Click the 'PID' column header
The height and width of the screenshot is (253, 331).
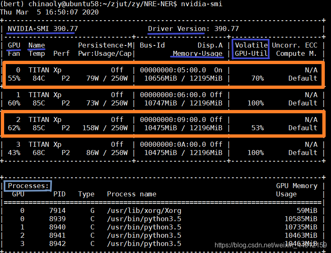pyautogui.click(x=59, y=194)
